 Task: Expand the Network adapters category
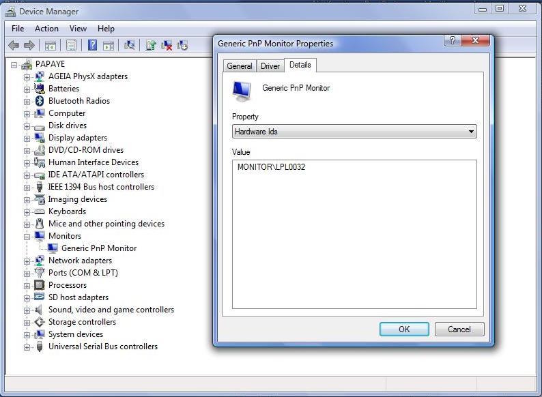[x=27, y=261]
